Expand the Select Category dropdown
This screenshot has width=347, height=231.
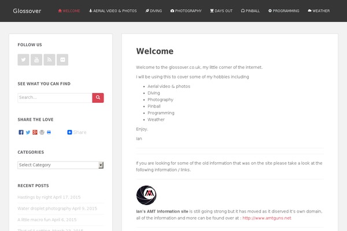coord(60,165)
